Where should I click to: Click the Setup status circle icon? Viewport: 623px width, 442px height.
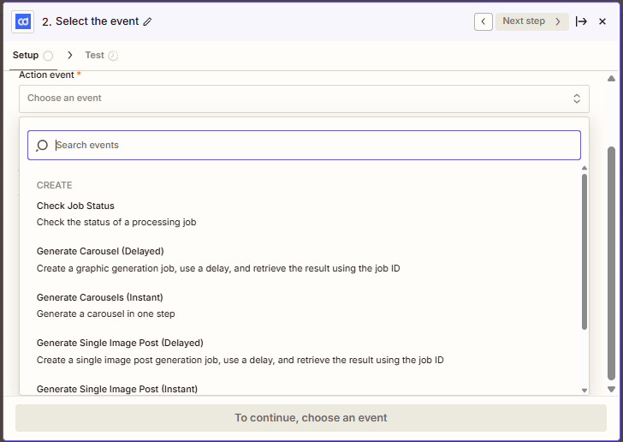click(48, 56)
